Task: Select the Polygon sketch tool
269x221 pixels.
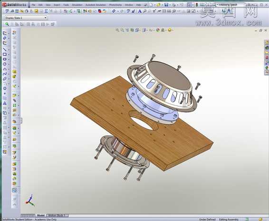Action: 5,88
